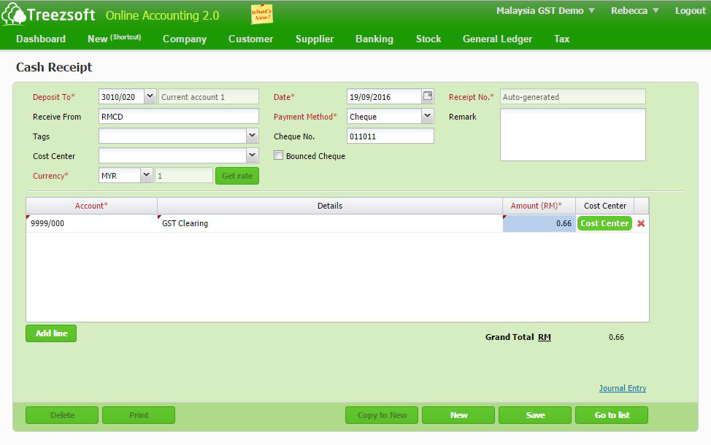Image resolution: width=711 pixels, height=445 pixels.
Task: Click the Cheque No. field 011011
Action: [391, 136]
